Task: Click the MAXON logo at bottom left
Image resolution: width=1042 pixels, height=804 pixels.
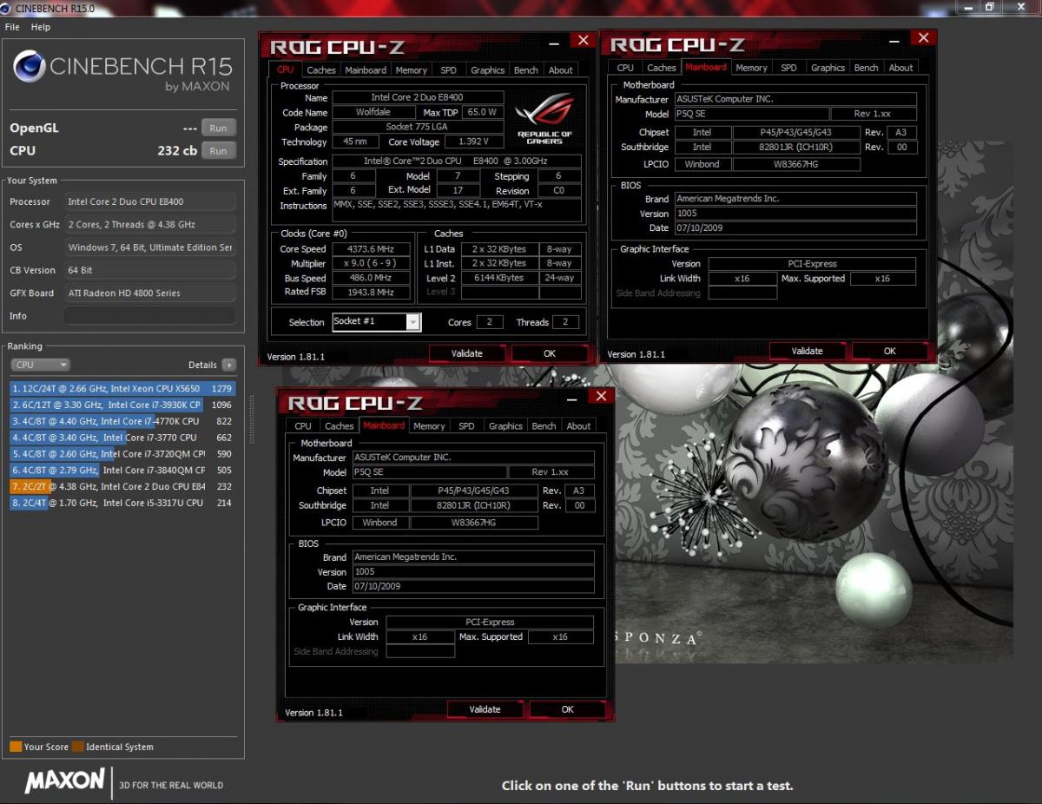Action: click(x=64, y=781)
